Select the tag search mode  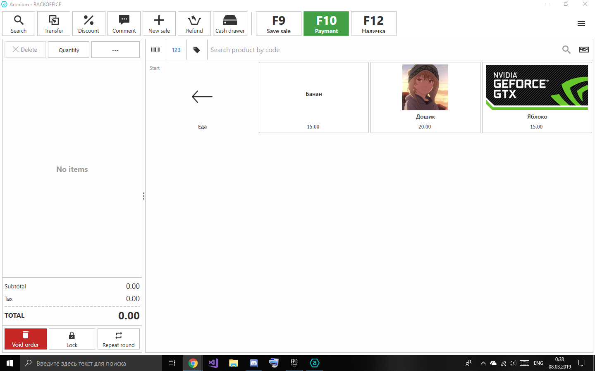click(x=197, y=50)
